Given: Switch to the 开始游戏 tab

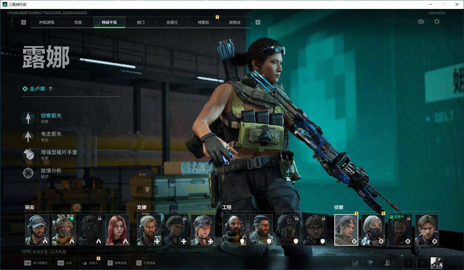Looking at the screenshot, I should tap(47, 22).
